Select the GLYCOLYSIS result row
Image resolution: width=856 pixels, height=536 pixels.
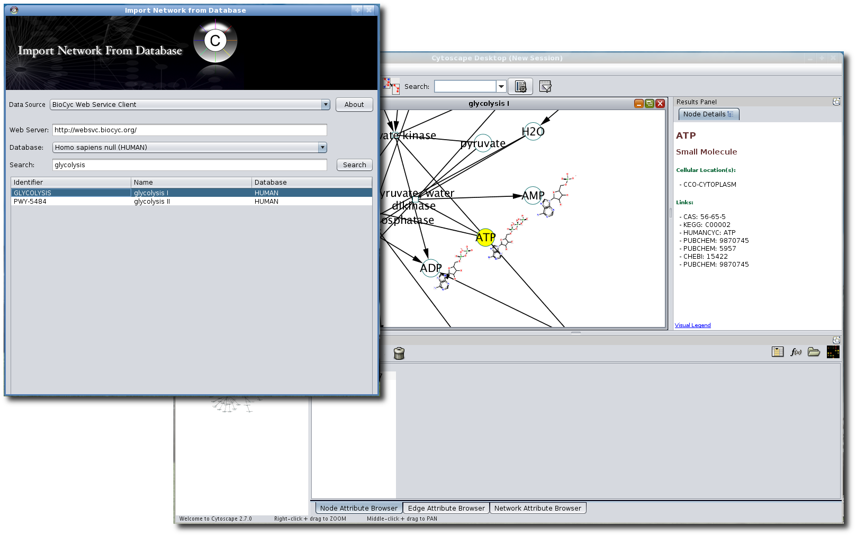tap(192, 193)
